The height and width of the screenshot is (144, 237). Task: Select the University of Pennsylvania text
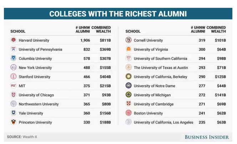[x=40, y=49]
